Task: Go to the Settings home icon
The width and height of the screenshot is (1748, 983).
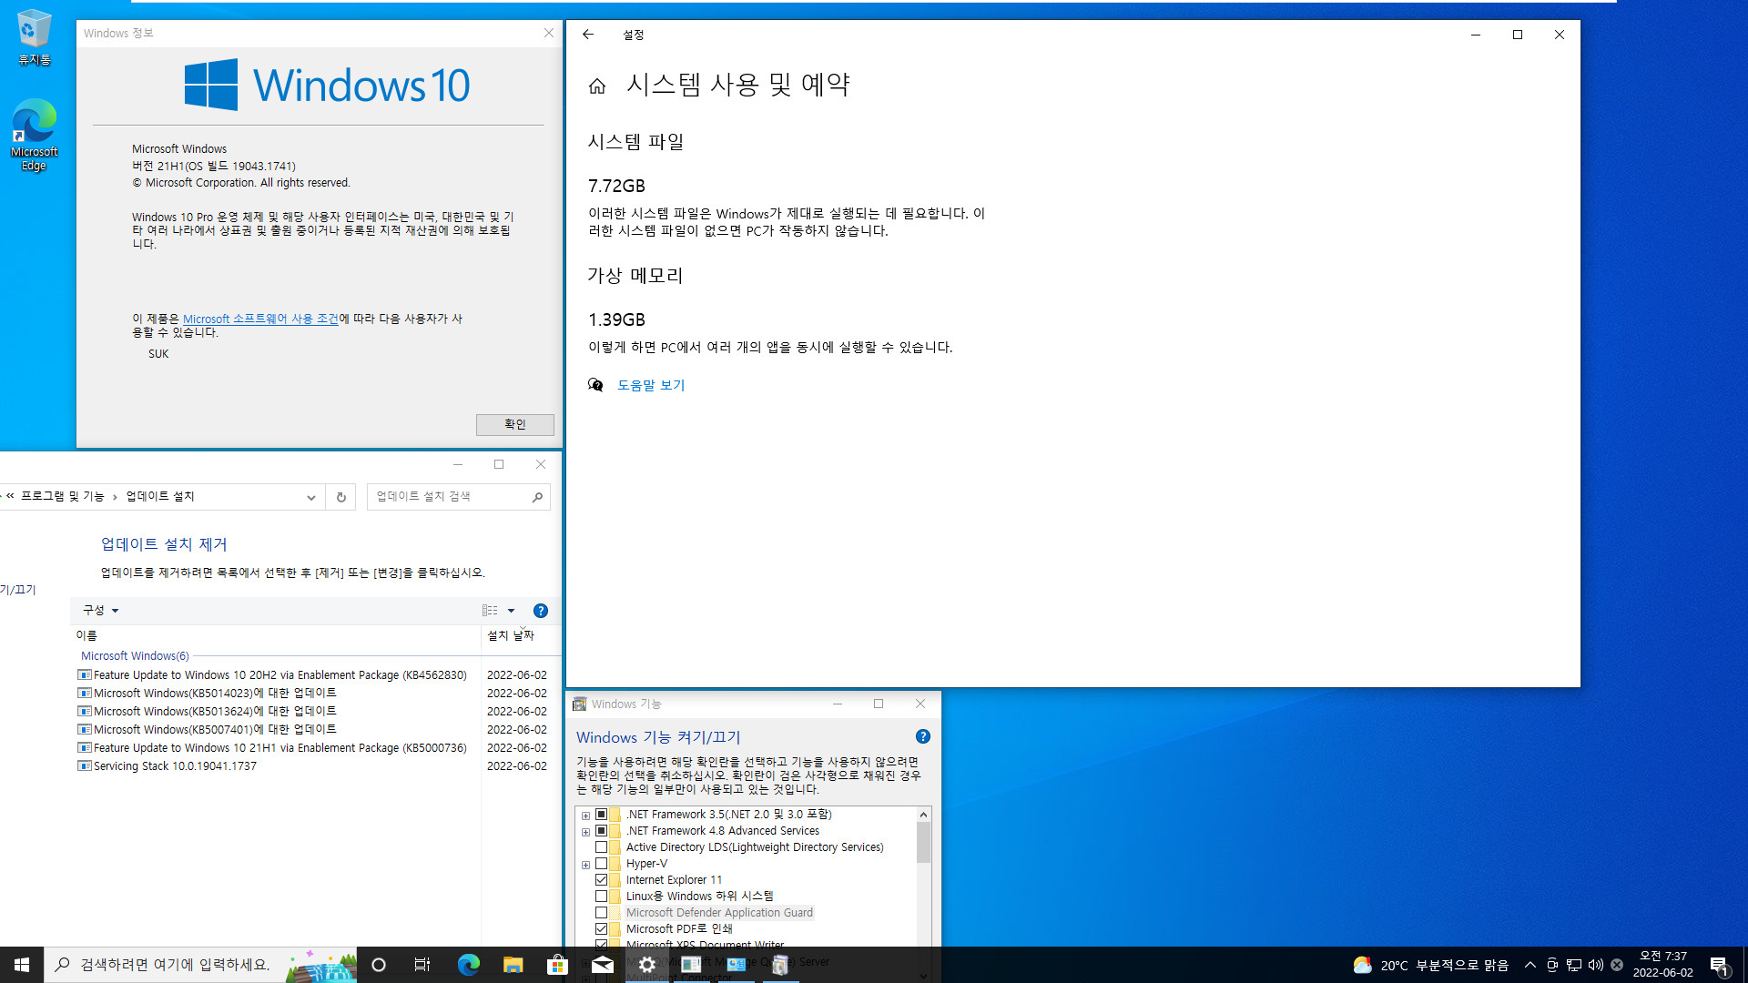Action: pyautogui.click(x=597, y=86)
